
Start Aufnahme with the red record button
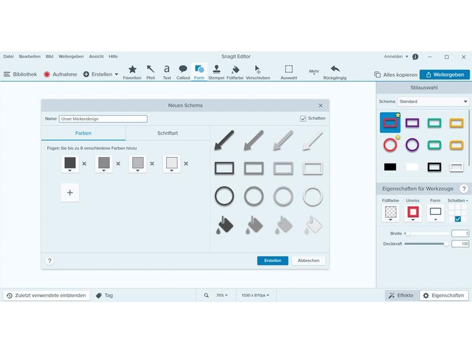coord(47,74)
